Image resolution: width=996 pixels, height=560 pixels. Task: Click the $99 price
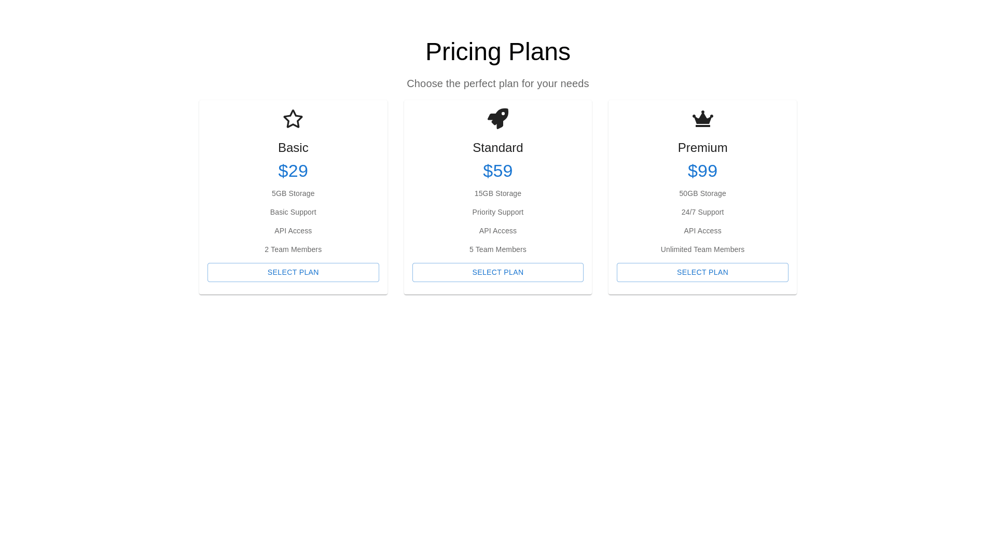pos(702,171)
